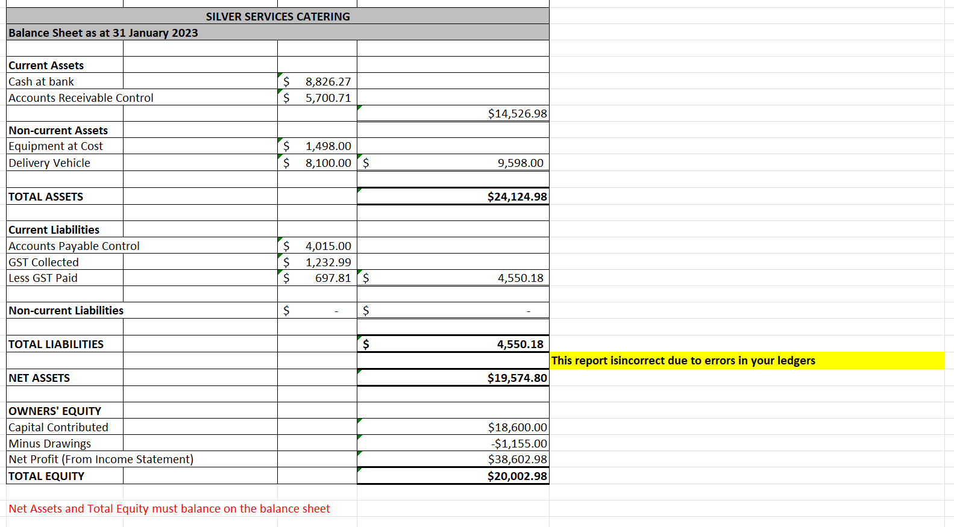The width and height of the screenshot is (954, 527).
Task: Click the current assets subtotal $14,526.98
Action: pyautogui.click(x=517, y=113)
